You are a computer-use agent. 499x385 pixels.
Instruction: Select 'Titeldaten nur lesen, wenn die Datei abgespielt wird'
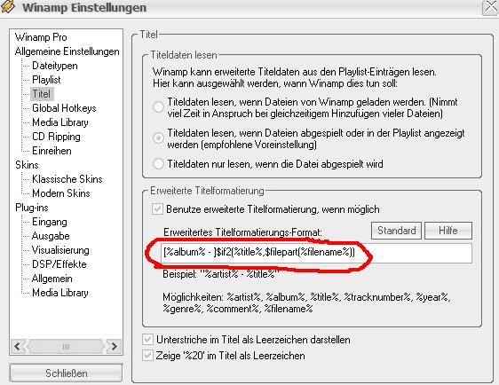[x=158, y=164]
